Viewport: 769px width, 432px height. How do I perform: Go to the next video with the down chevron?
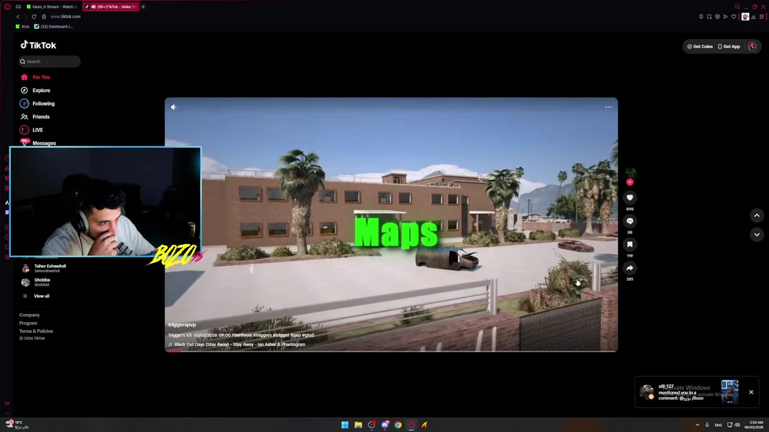[x=757, y=234]
